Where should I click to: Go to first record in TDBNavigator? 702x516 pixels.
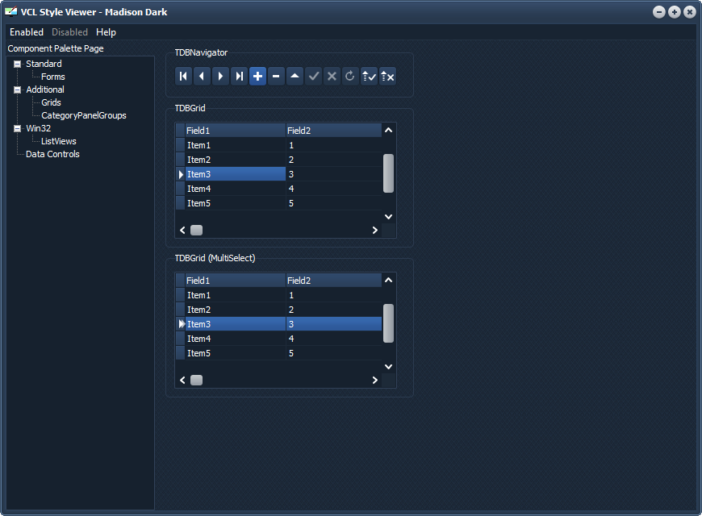[x=183, y=76]
